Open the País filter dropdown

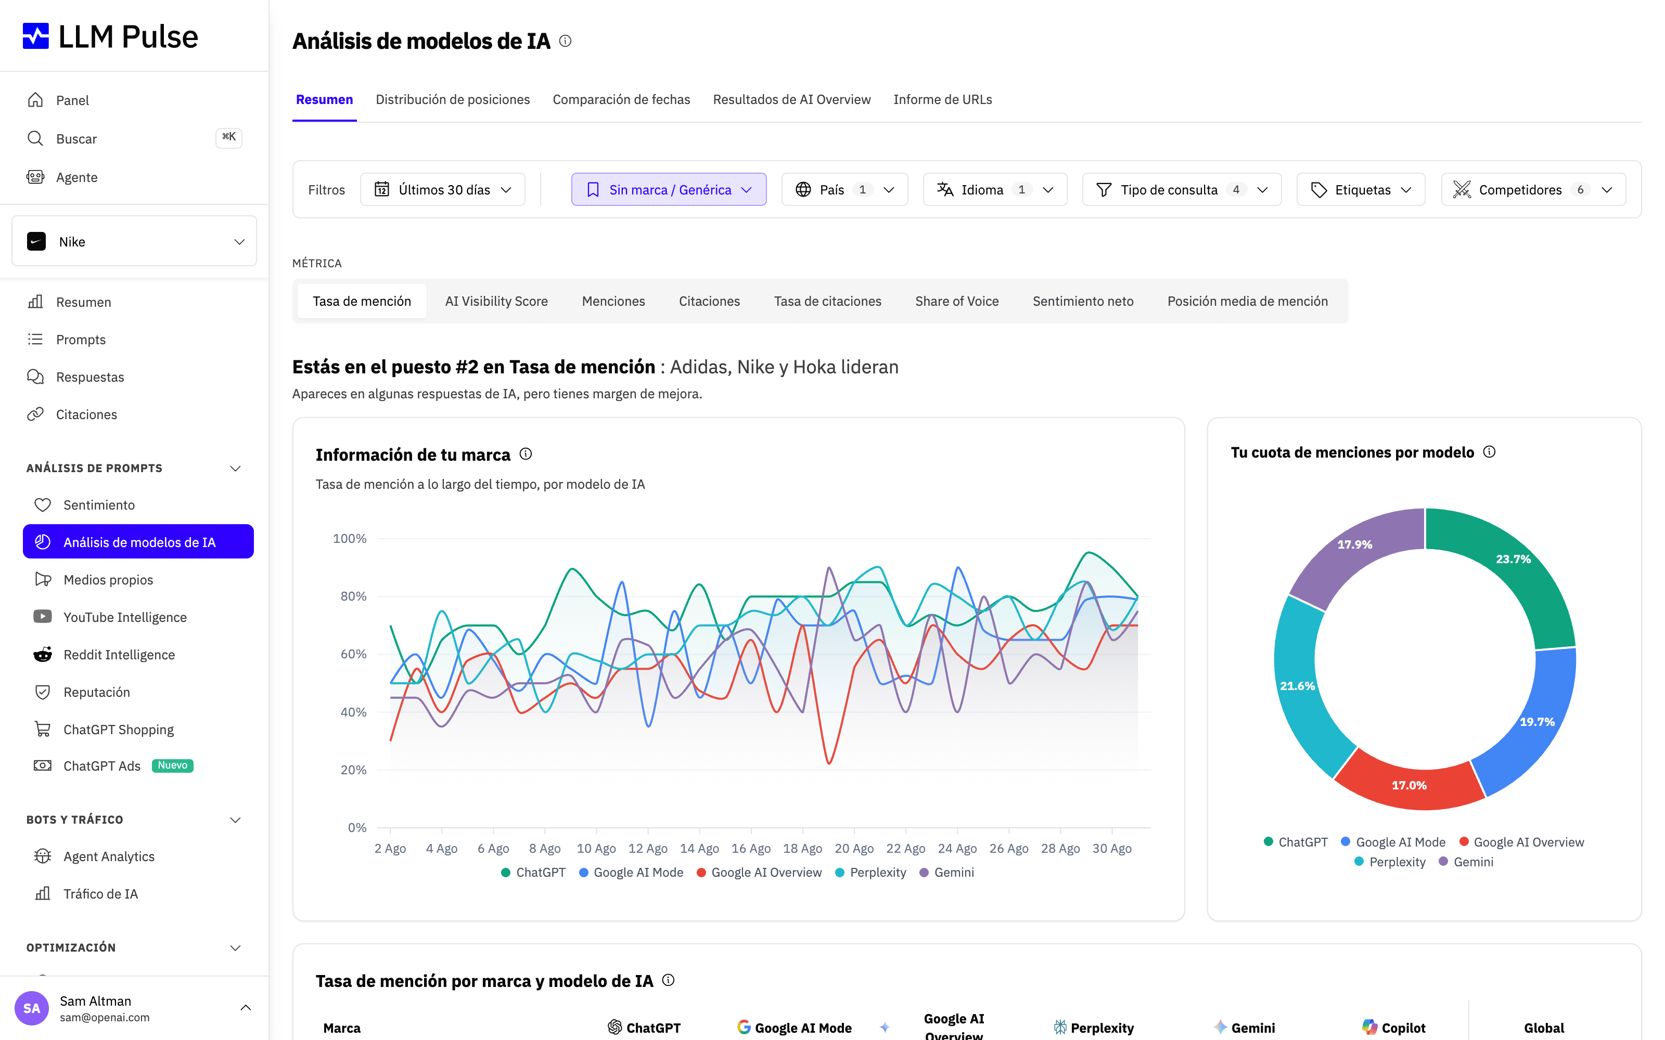tap(844, 189)
